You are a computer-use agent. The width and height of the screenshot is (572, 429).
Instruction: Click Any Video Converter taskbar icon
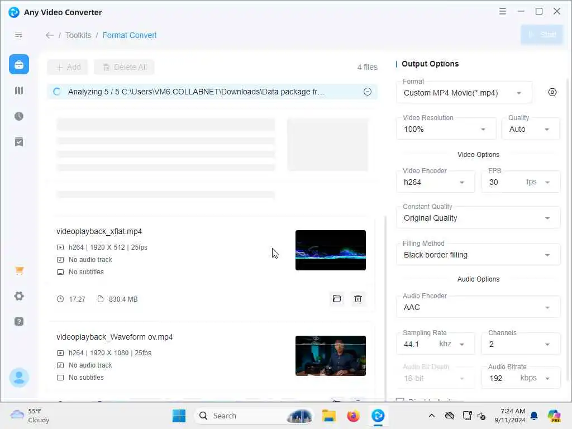[x=378, y=416]
